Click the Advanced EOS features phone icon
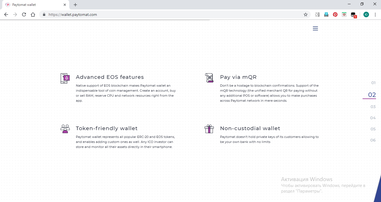 [x=65, y=78]
